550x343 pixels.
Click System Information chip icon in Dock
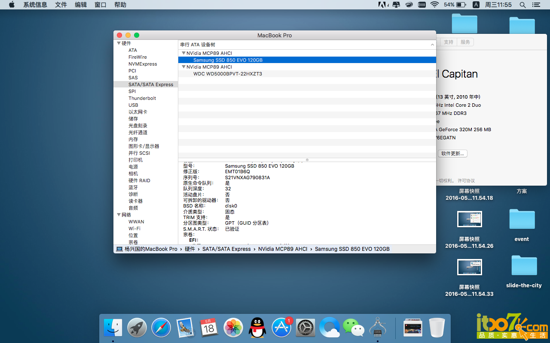coord(378,328)
